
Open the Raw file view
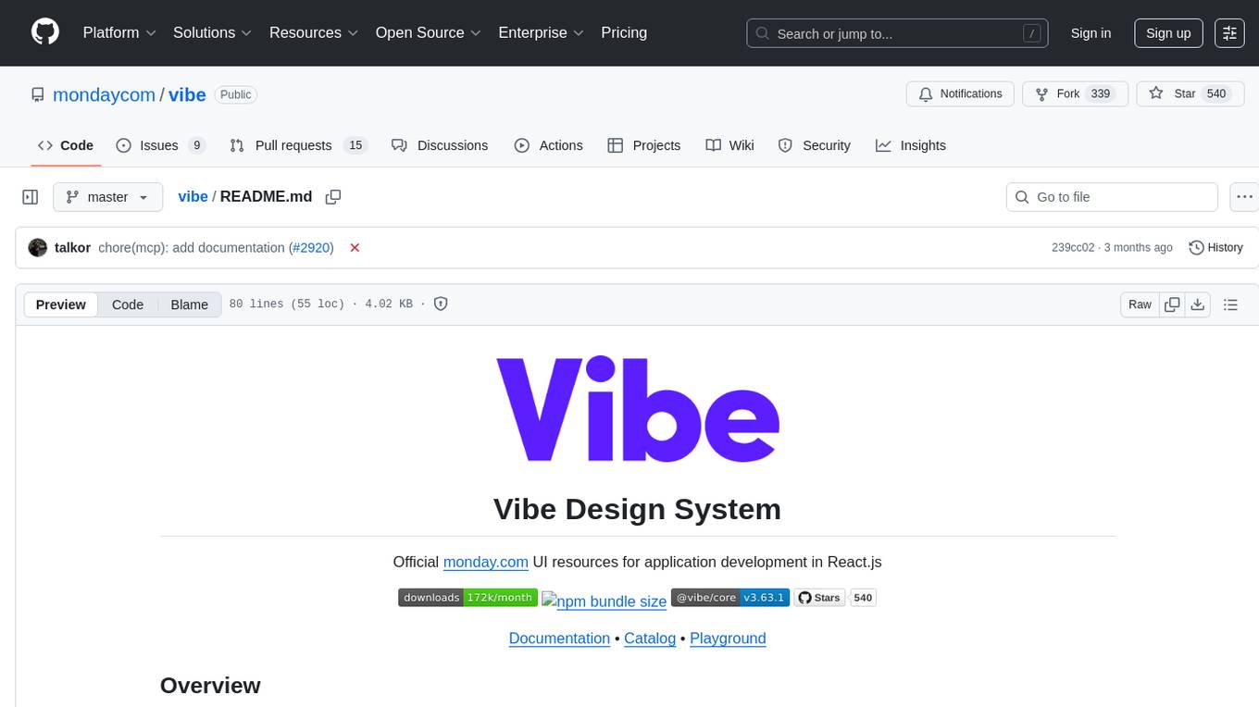pos(1140,304)
